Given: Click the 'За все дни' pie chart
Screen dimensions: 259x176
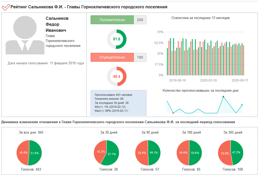Looking at the screenshot, I should (x=29, y=153).
